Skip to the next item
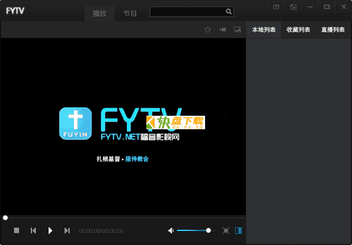The height and width of the screenshot is (245, 352). coord(67,230)
